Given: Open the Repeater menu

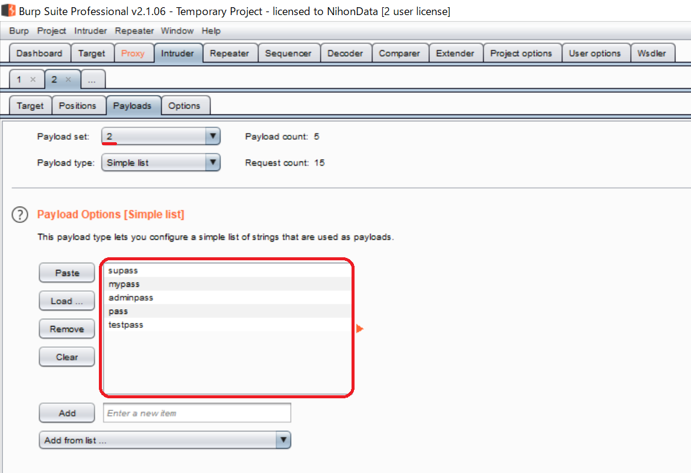Looking at the screenshot, I should click(x=134, y=31).
